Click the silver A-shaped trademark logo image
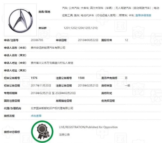The height and width of the screenshot is (143, 162). [20, 20]
